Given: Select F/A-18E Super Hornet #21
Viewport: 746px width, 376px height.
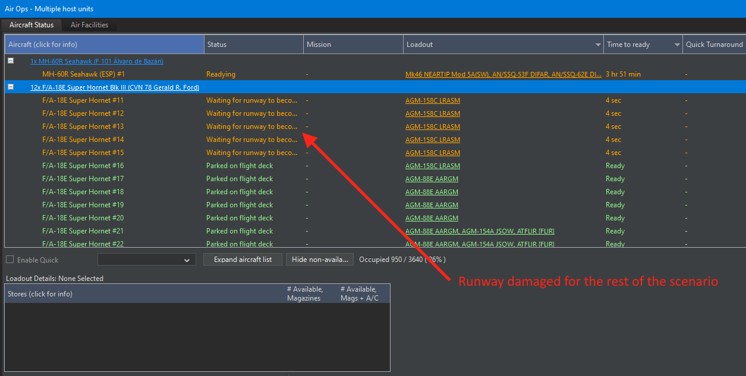Looking at the screenshot, I should coord(83,231).
